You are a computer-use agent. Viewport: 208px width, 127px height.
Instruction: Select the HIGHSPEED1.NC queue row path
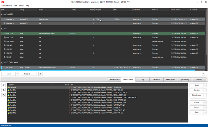[99, 103]
